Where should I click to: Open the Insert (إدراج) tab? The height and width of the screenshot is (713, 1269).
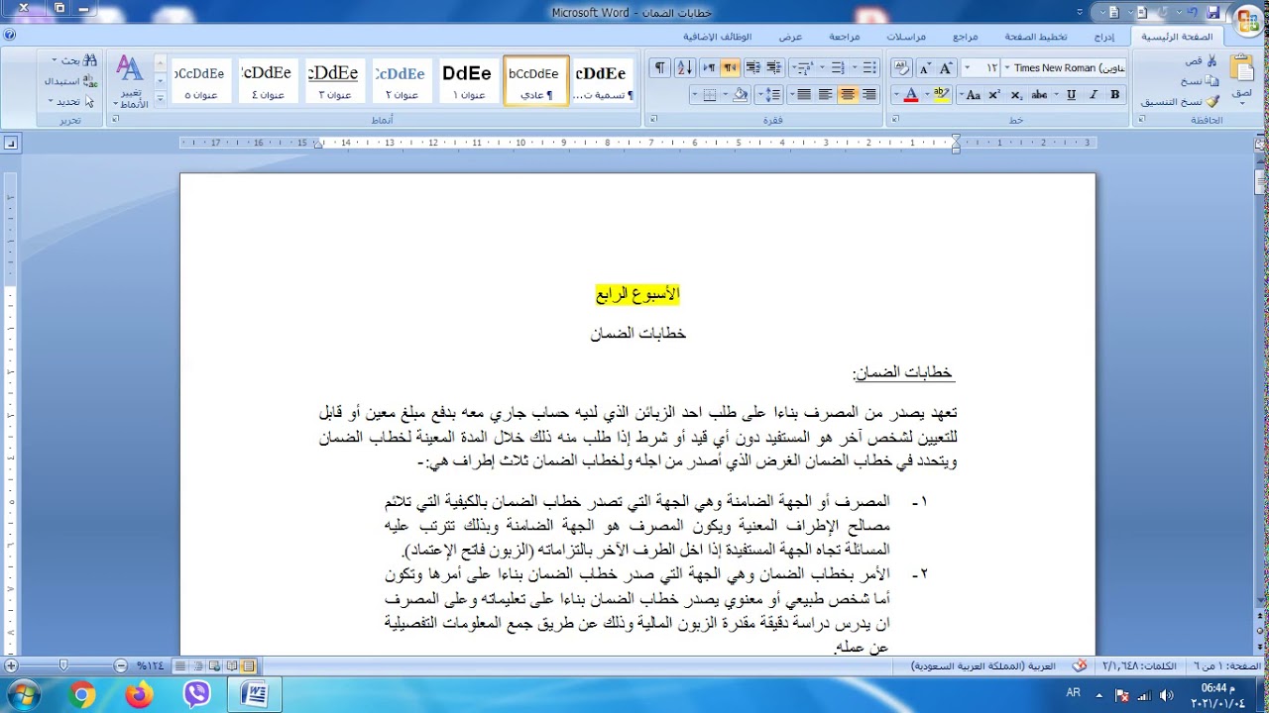pyautogui.click(x=1103, y=37)
